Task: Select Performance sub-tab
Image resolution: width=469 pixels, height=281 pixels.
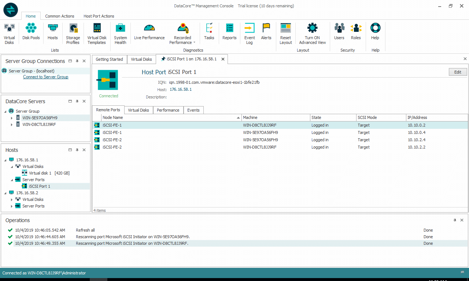Action: 168,110
